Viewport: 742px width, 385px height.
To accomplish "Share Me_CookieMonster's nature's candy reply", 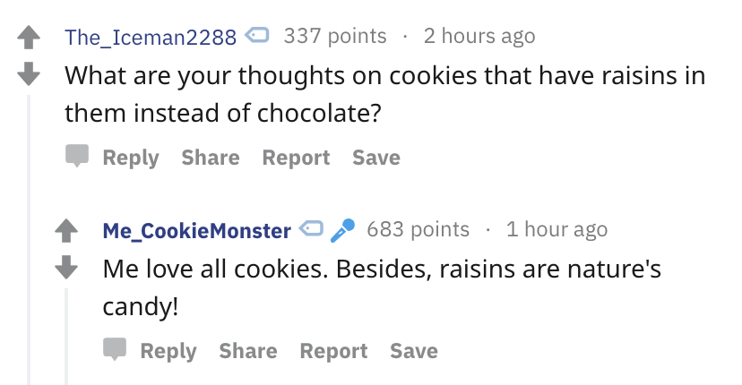I will coord(248,351).
